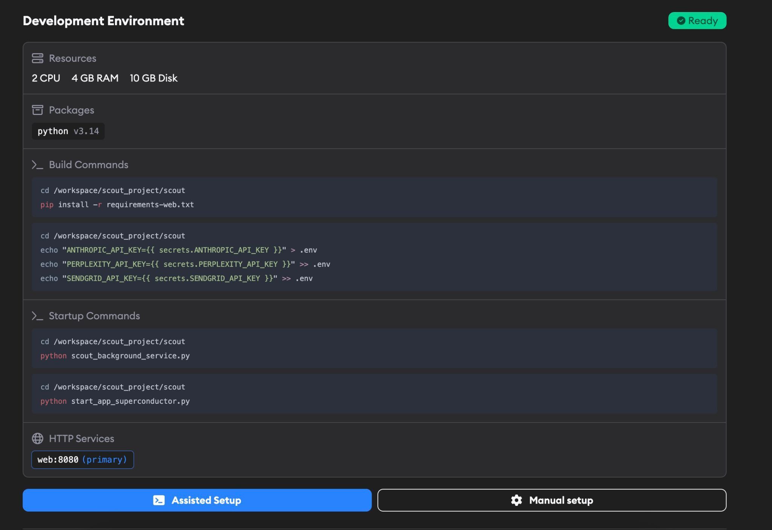Click the Development Environment heading

point(103,21)
